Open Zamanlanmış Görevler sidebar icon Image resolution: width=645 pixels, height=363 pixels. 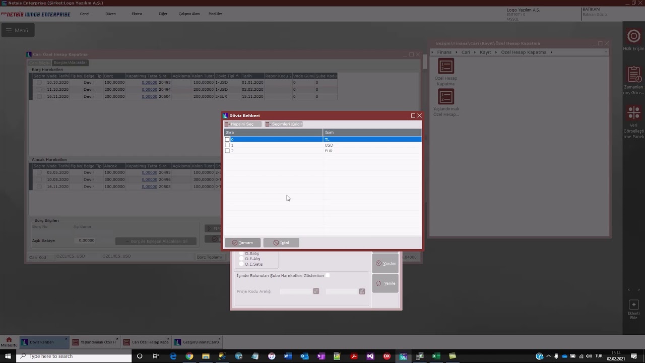click(x=634, y=75)
